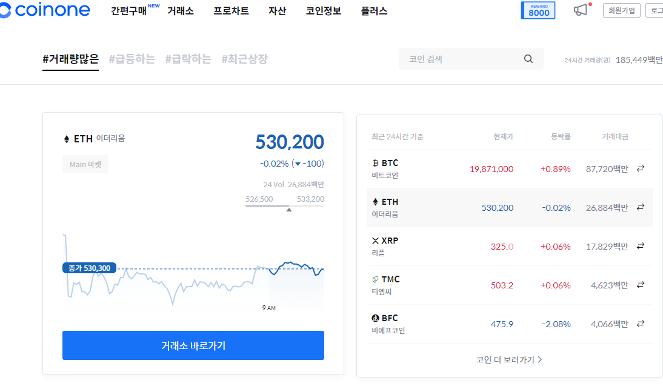This screenshot has height=389, width=663.
Task: Open the 자산 menu
Action: click(278, 11)
